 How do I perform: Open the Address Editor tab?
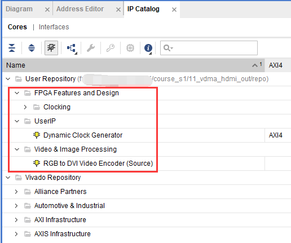(x=80, y=9)
